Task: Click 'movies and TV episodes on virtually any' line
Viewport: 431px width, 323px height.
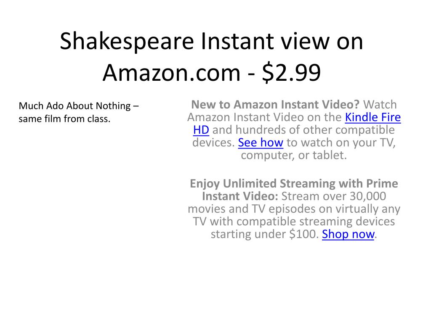Action: click(294, 209)
